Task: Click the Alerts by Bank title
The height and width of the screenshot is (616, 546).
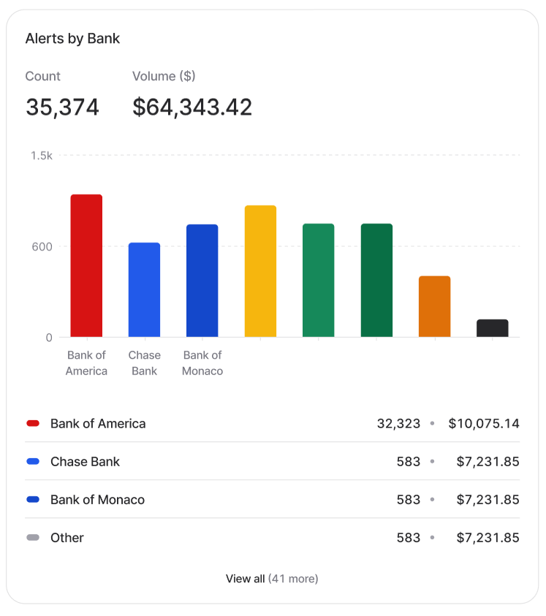Action: tap(72, 39)
